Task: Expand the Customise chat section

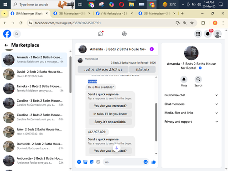Action: 191,95
